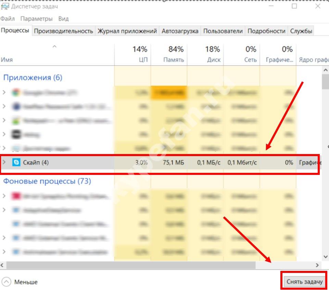Open the Пользователи tab
Image resolution: width=329 pixels, height=290 pixels.
point(223,31)
